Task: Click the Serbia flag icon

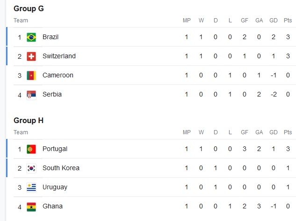Action: [x=31, y=95]
